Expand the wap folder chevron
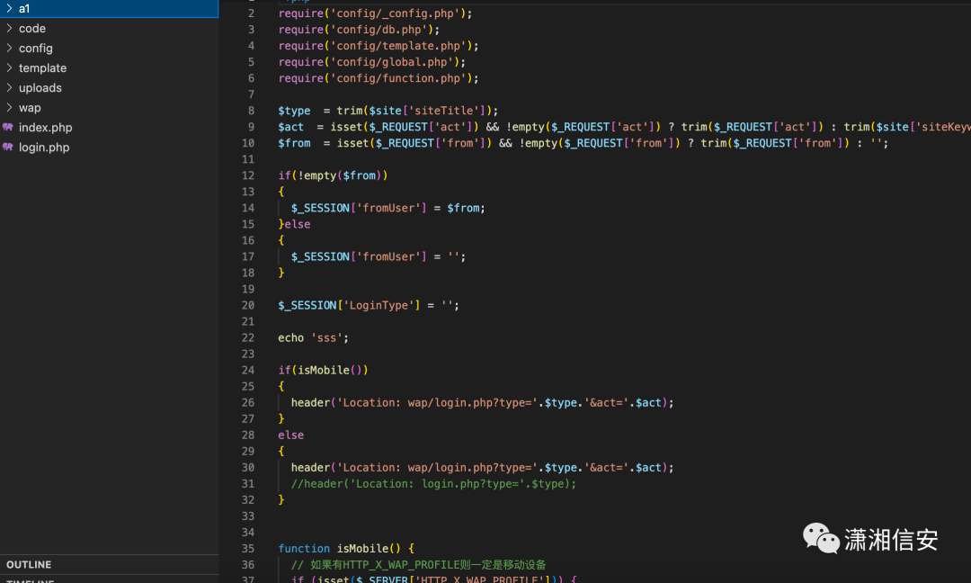 click(9, 107)
